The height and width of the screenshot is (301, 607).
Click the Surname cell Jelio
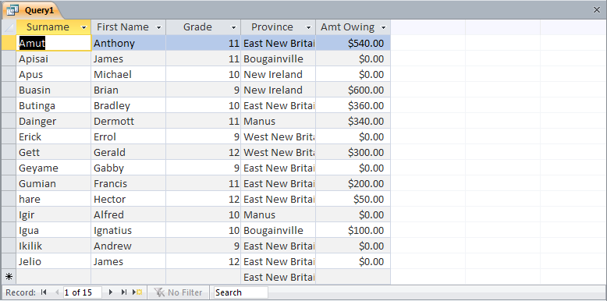click(x=54, y=261)
